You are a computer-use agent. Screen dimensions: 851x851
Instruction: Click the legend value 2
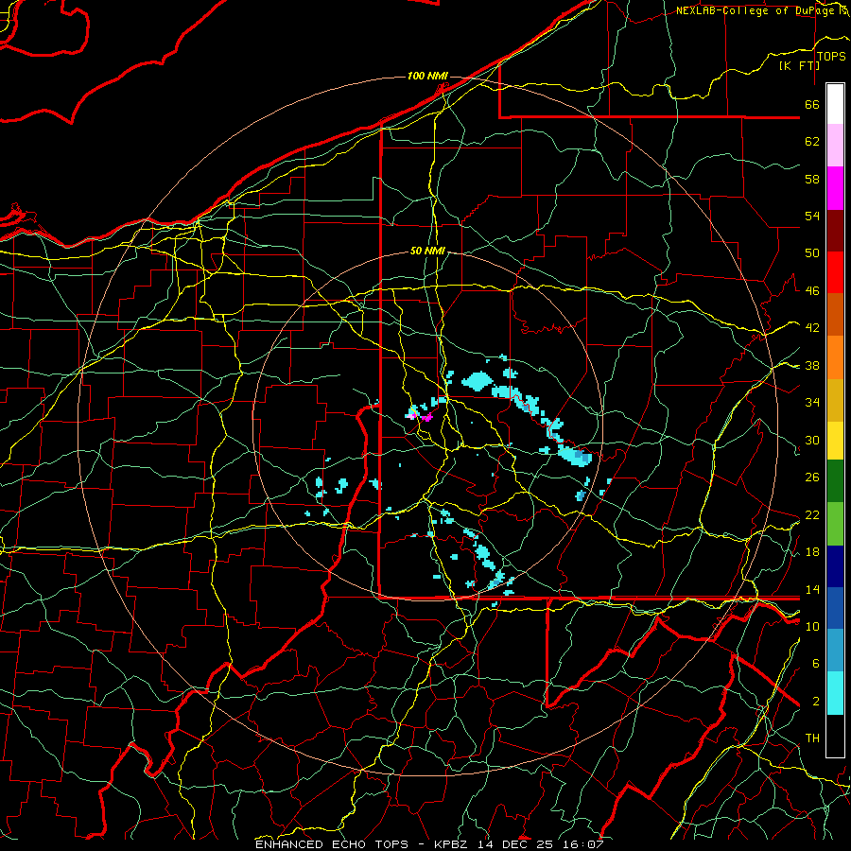[816, 702]
